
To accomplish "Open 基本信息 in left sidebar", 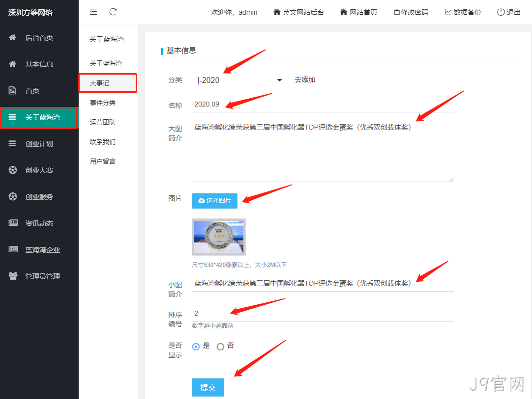I will 39,64.
